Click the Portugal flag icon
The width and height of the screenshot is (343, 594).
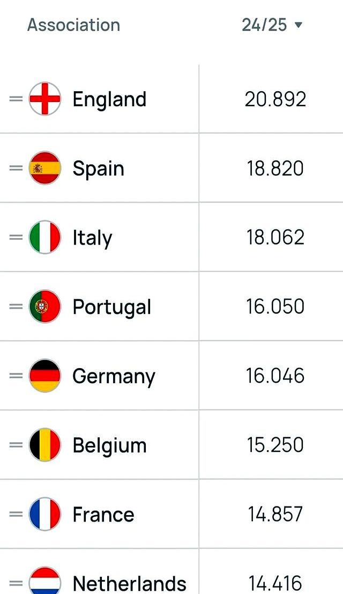point(44,306)
